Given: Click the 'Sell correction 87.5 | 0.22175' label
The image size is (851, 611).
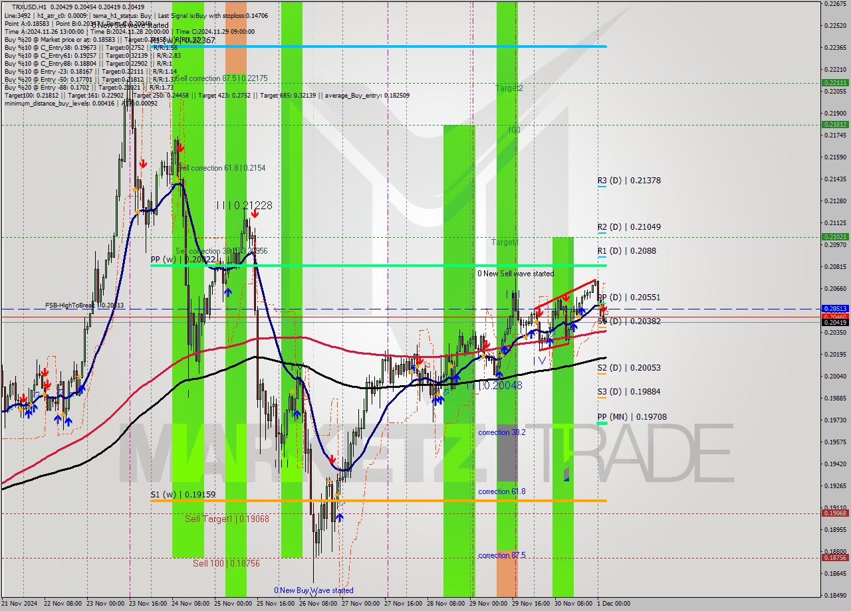Looking at the screenshot, I should [221, 78].
